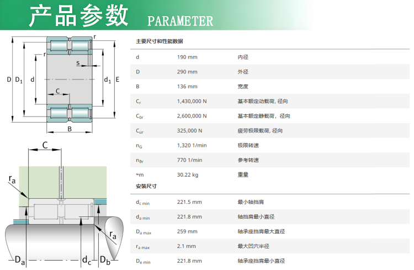Click the 290 mm outer diameter value
Image resolution: width=414 pixels, height=270 pixels.
point(187,72)
